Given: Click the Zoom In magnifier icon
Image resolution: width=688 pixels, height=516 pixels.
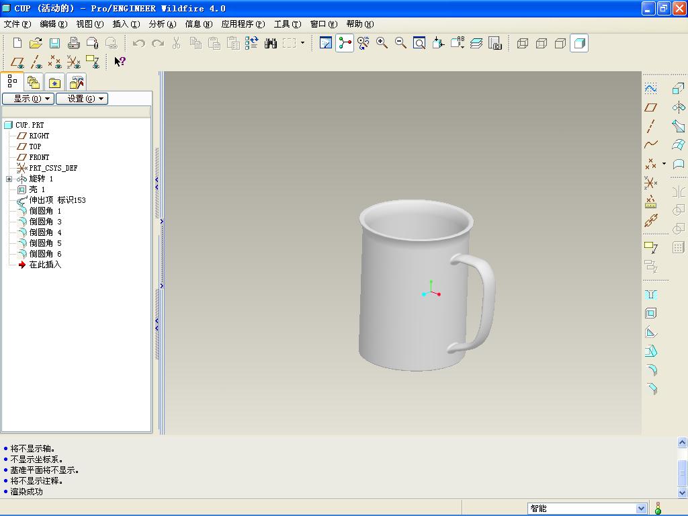Looking at the screenshot, I should click(380, 43).
